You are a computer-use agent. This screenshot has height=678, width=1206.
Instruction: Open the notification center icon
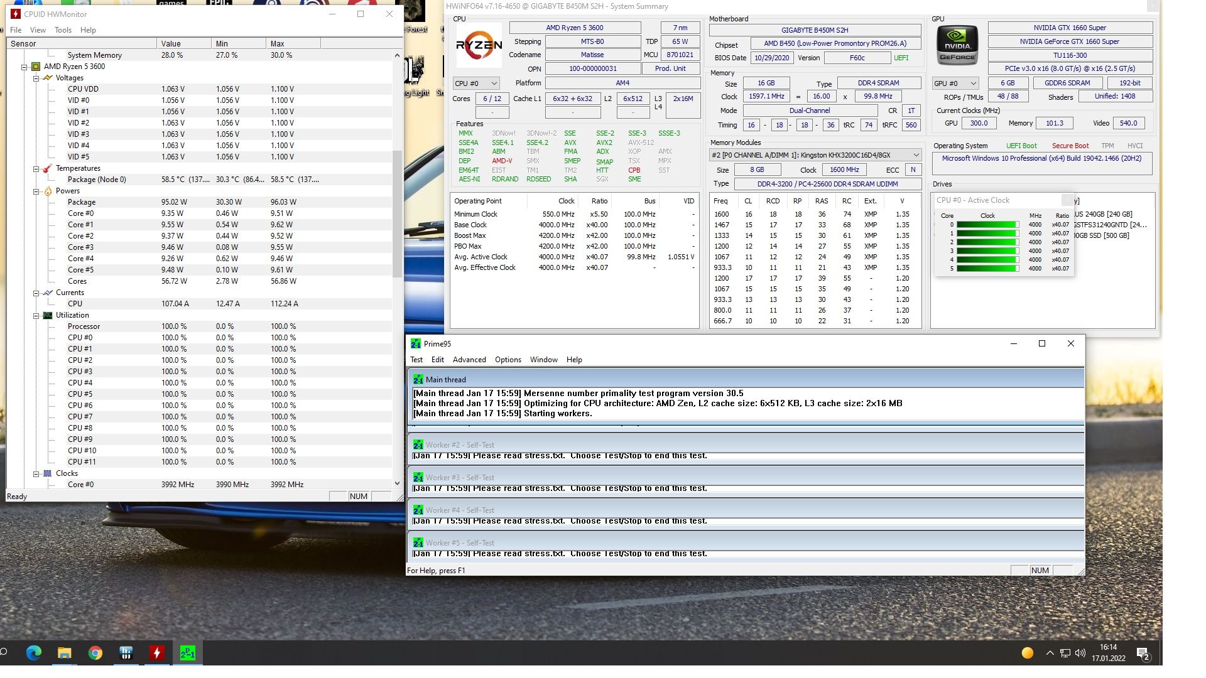tap(1143, 654)
